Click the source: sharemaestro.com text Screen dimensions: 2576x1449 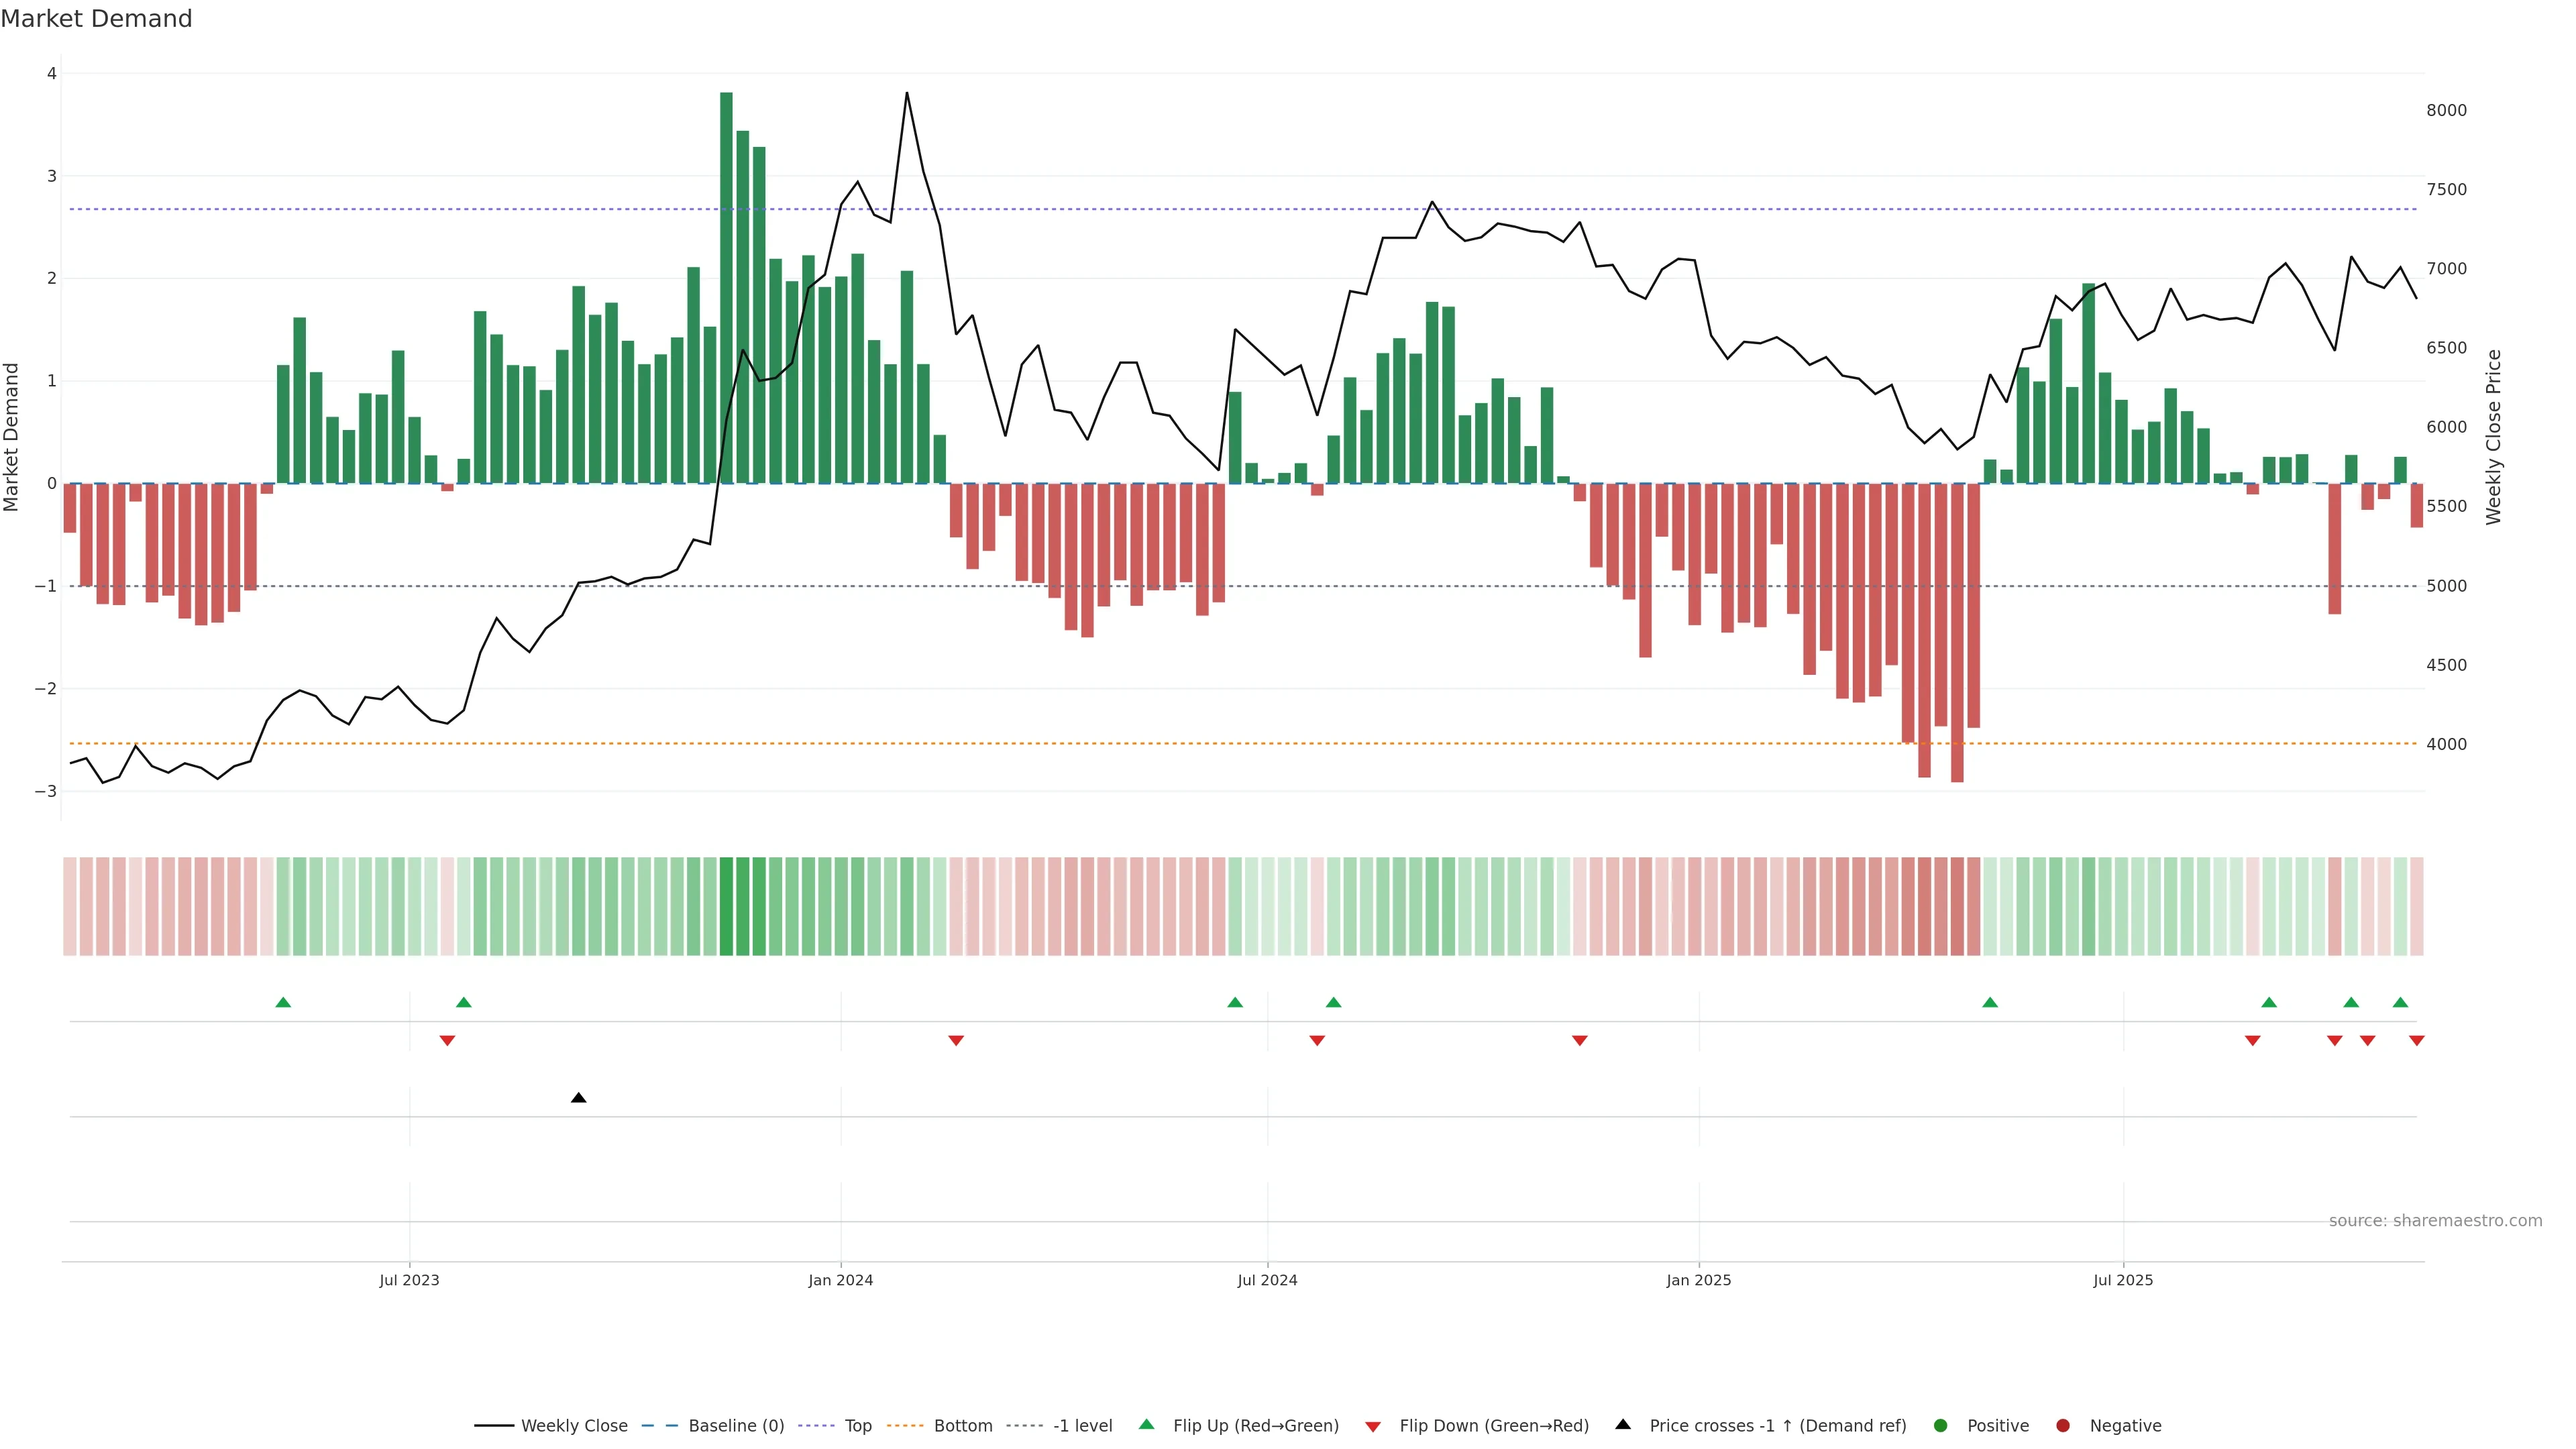tap(2435, 1221)
